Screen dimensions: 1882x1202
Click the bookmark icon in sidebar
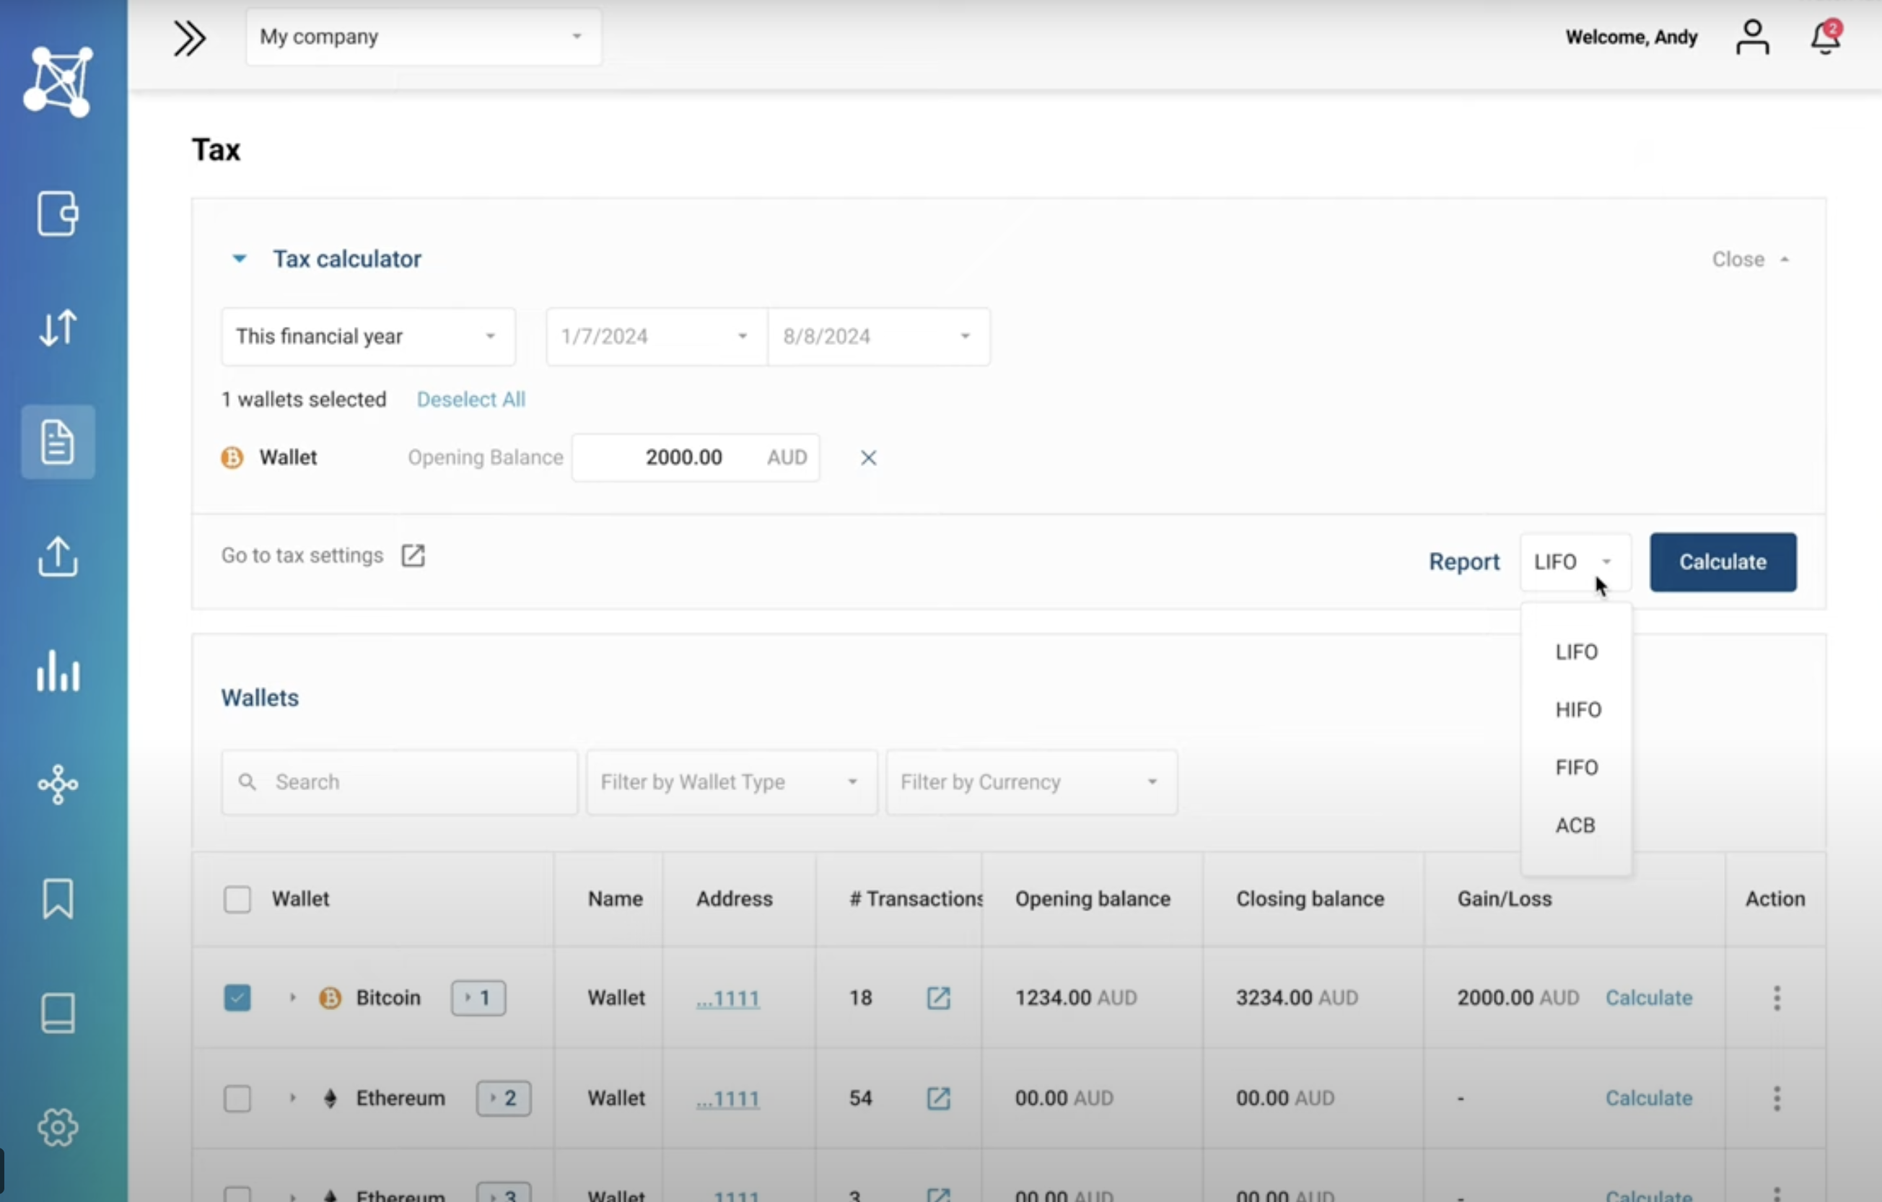pyautogui.click(x=58, y=898)
